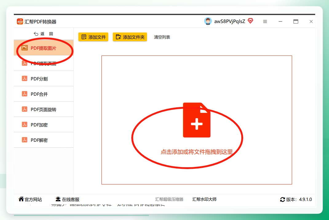
Task: Click the 添加文件 button
Action: click(93, 37)
